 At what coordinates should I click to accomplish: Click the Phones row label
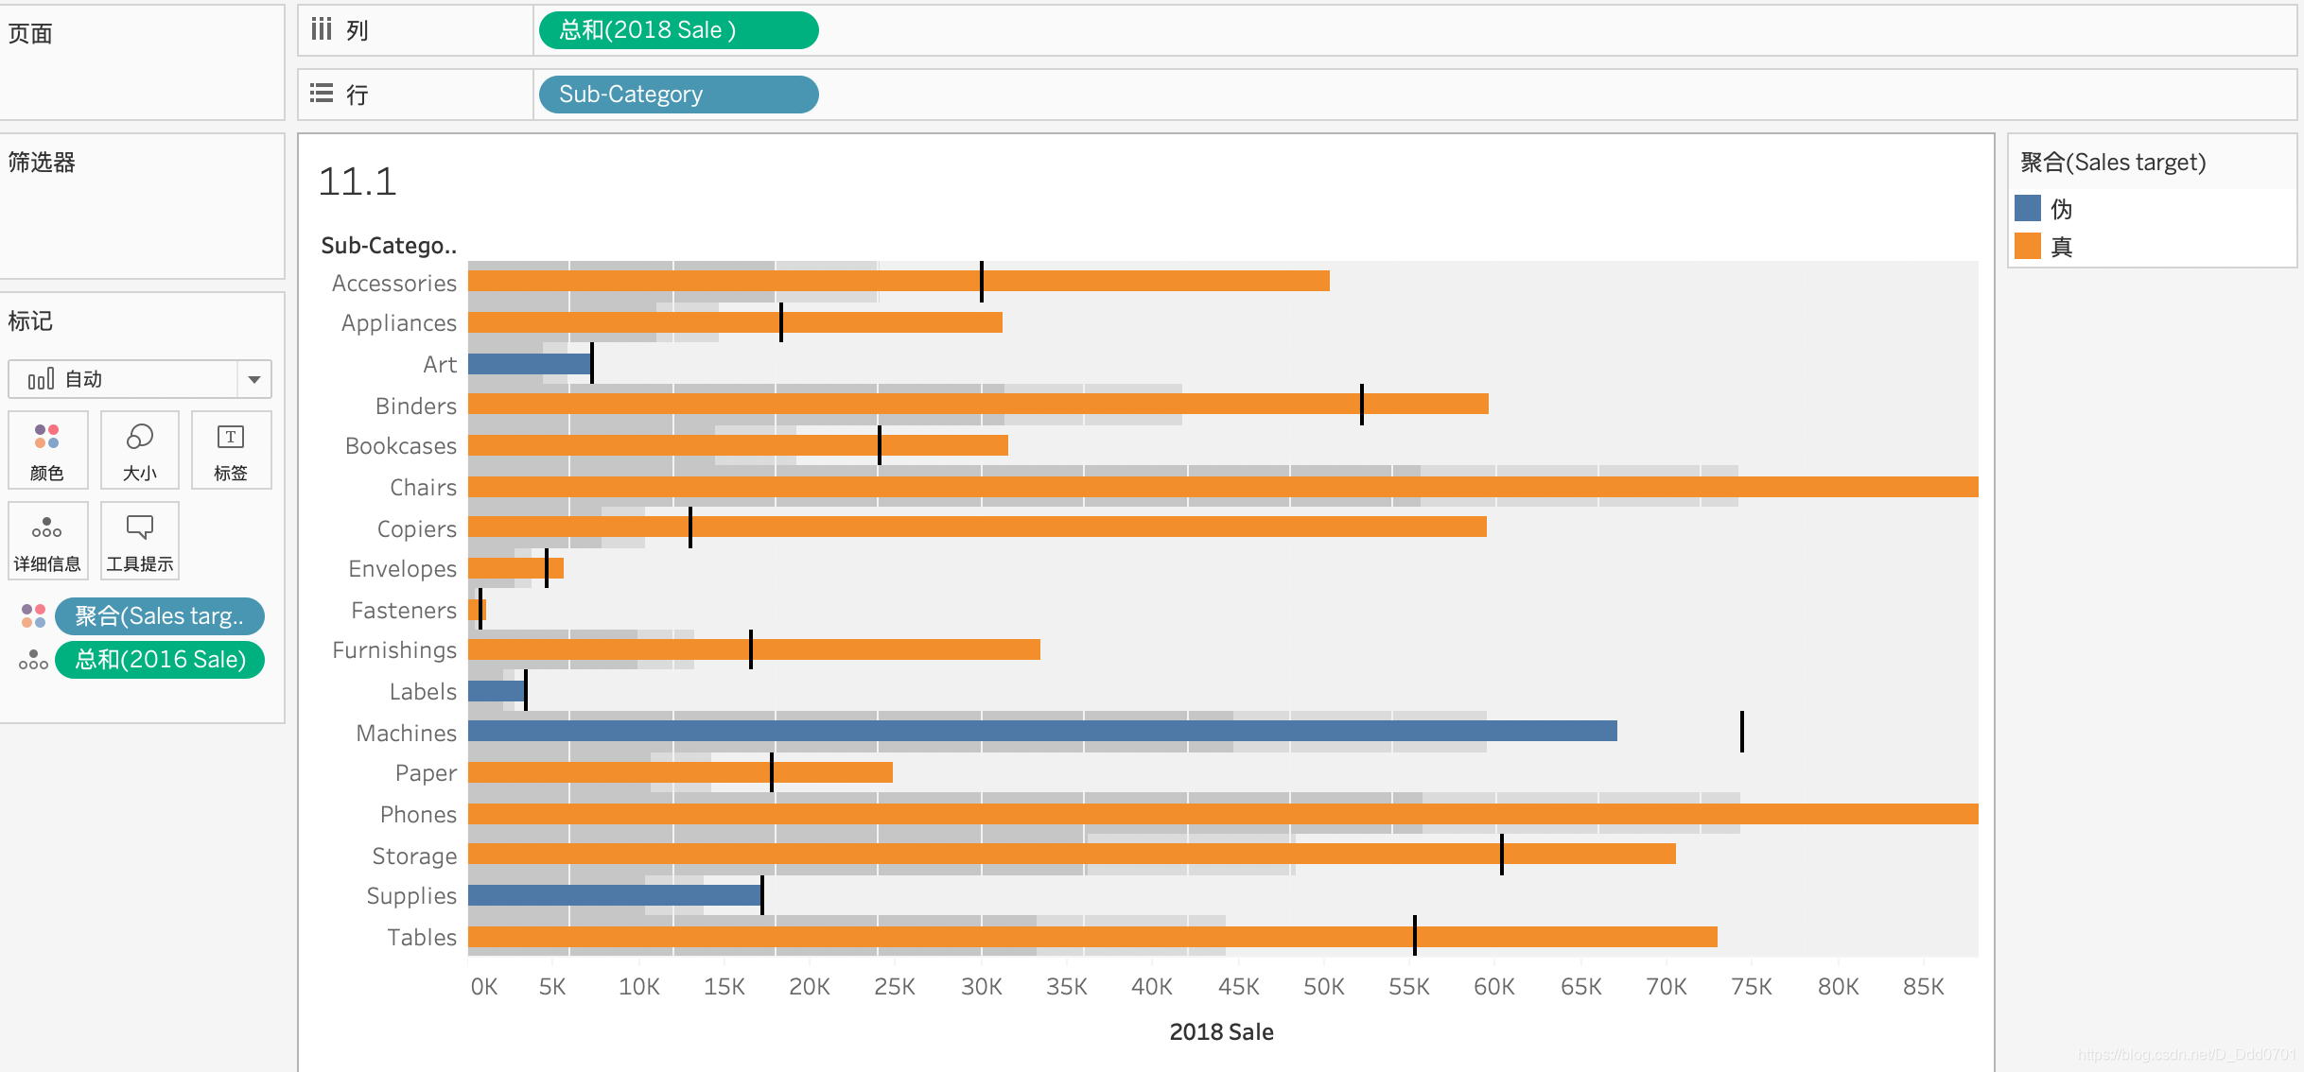pyautogui.click(x=418, y=814)
